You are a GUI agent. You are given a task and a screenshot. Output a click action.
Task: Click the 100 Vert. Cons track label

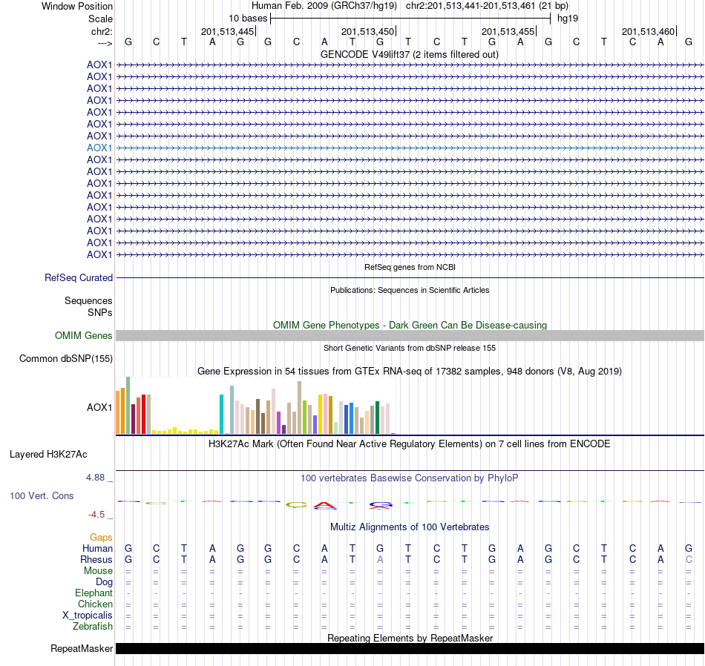[x=42, y=495]
